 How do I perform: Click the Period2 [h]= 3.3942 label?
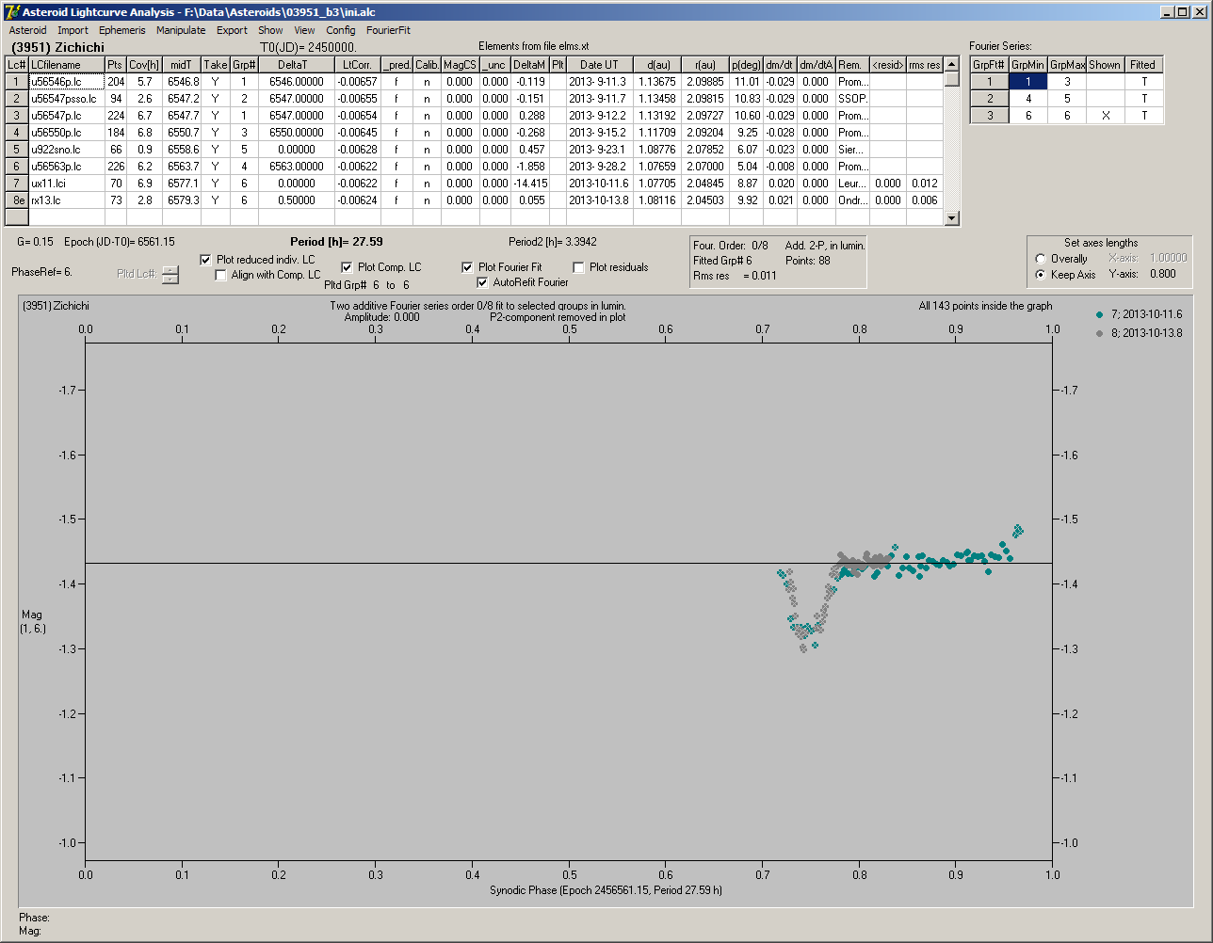pos(552,242)
